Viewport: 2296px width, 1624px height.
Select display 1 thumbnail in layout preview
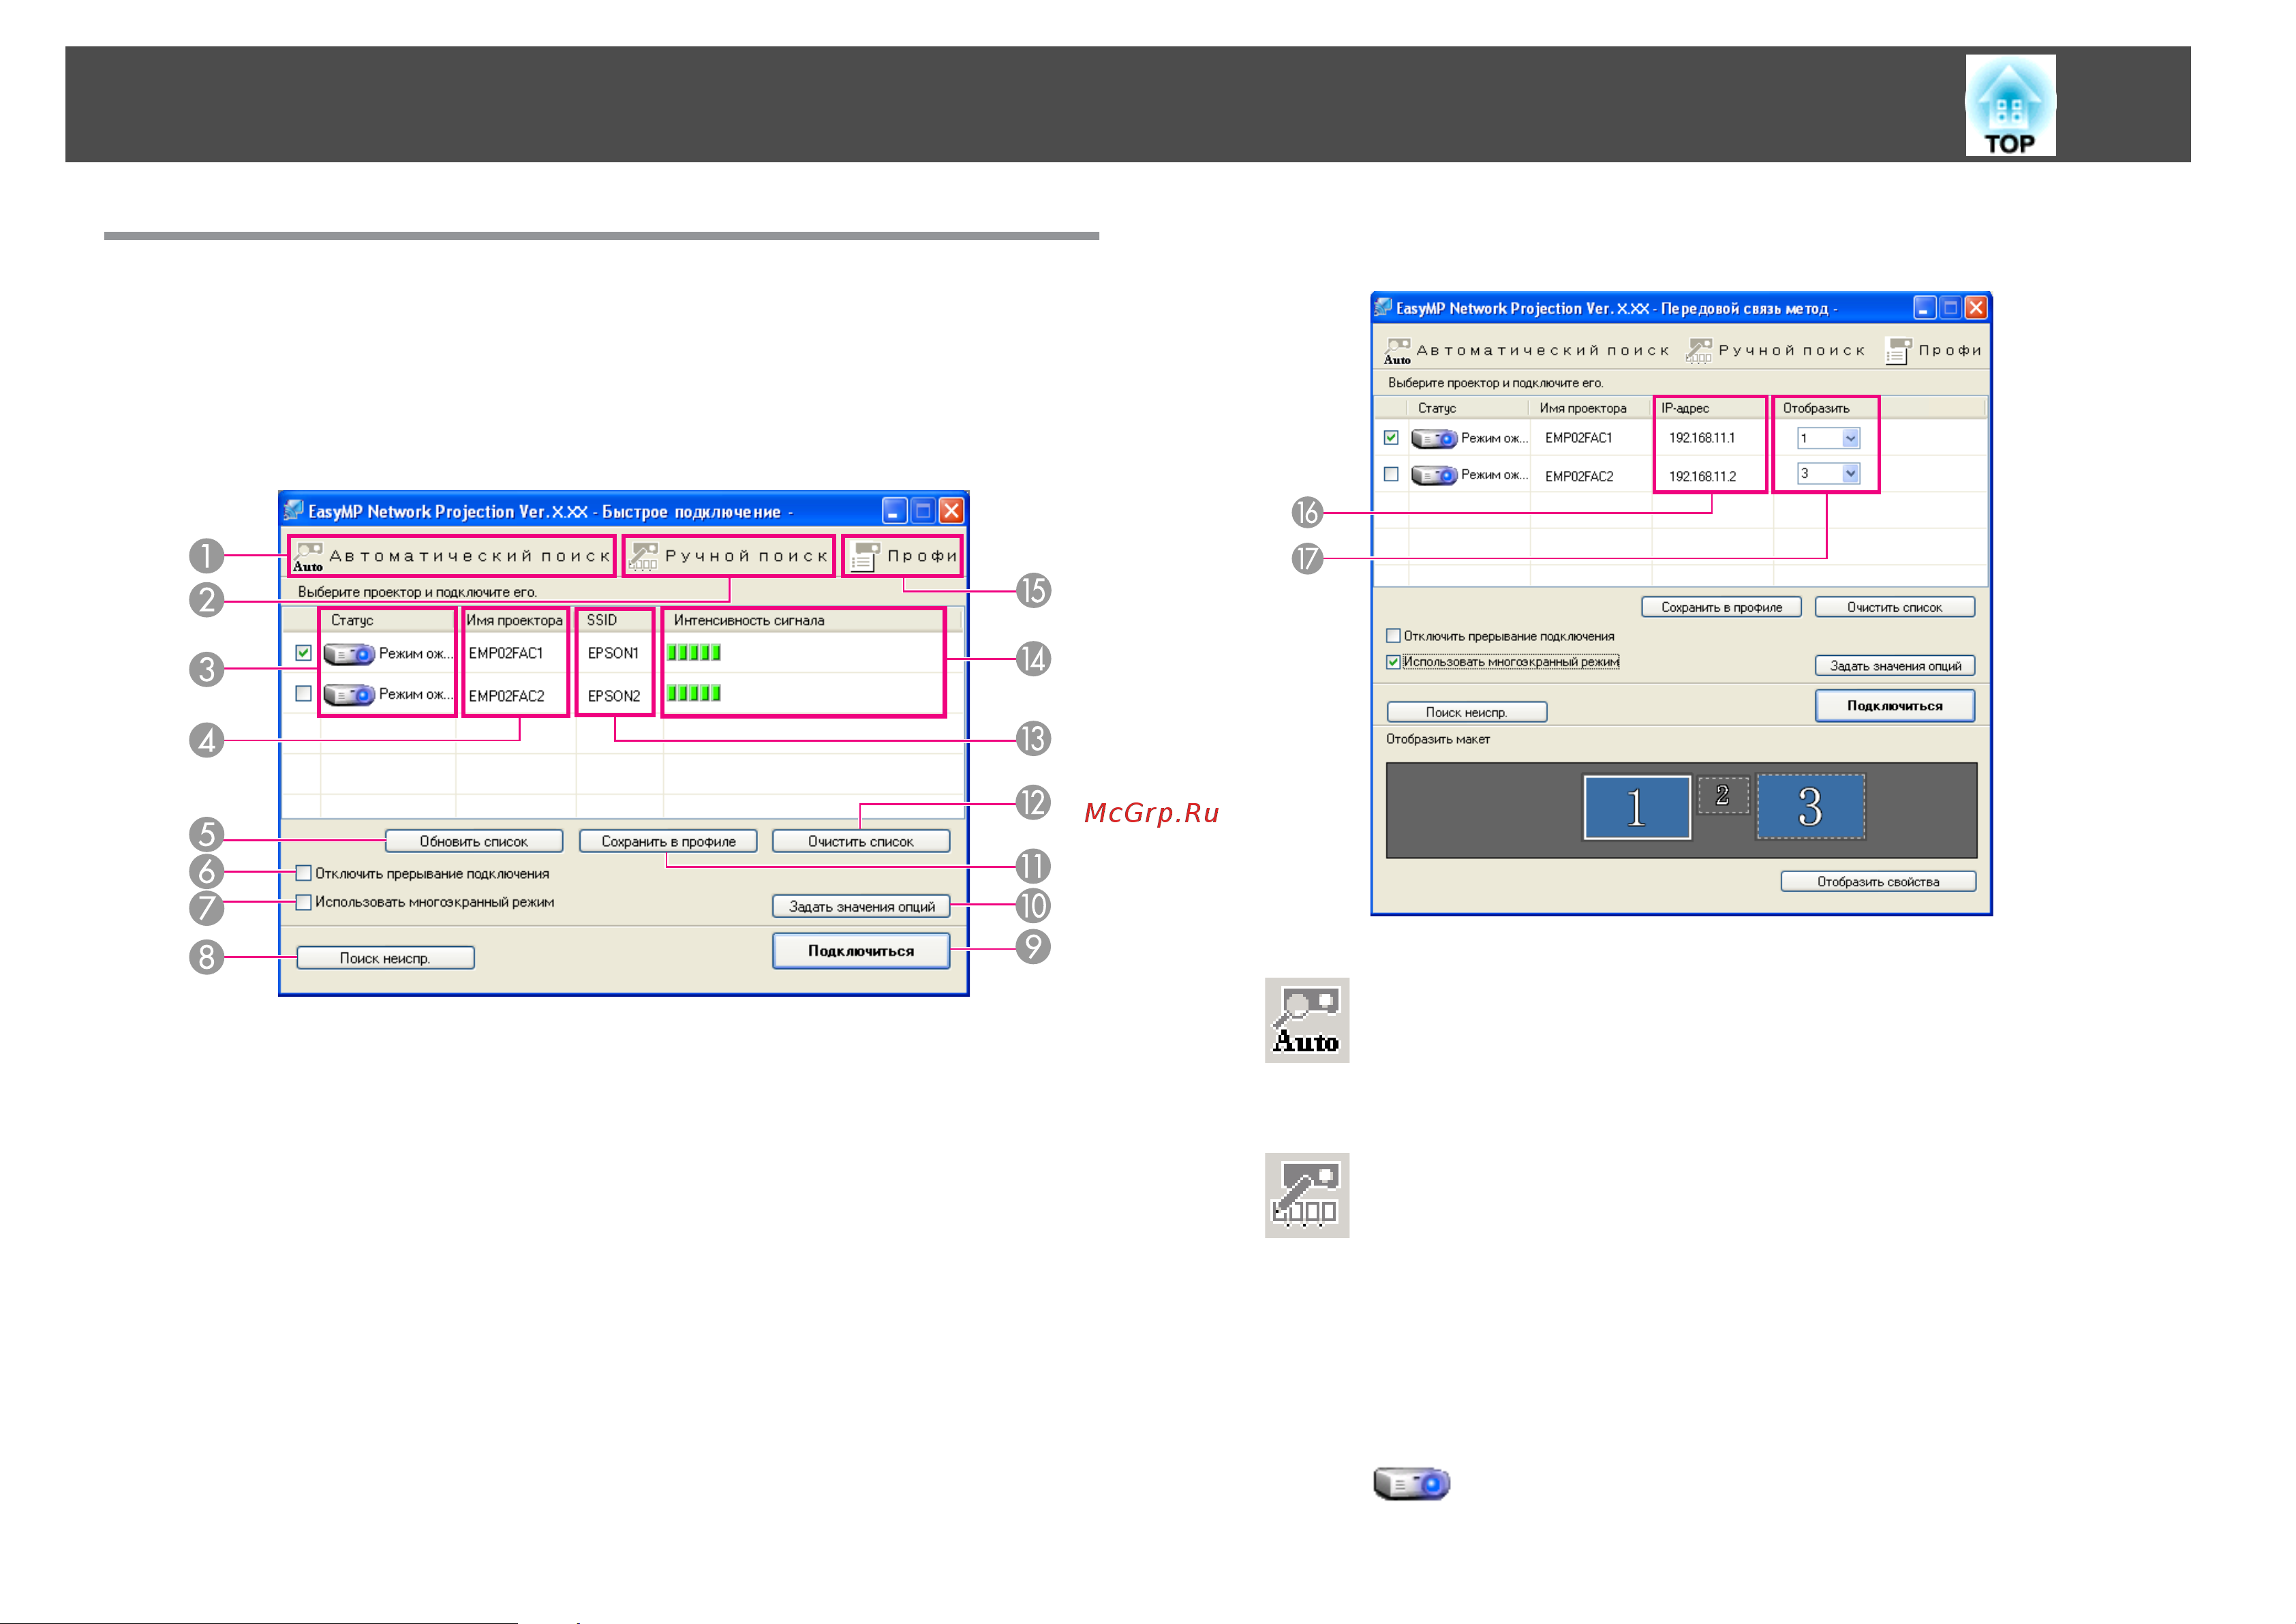(1637, 807)
